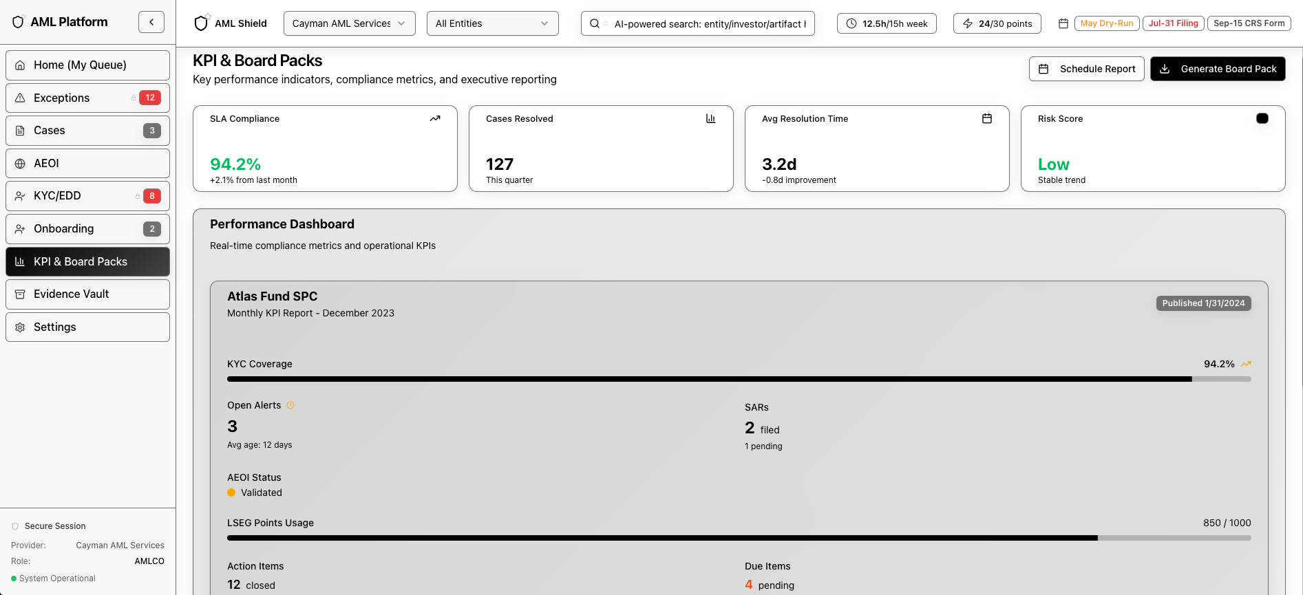
Task: Click the Open Alerts clock icon
Action: pyautogui.click(x=290, y=405)
